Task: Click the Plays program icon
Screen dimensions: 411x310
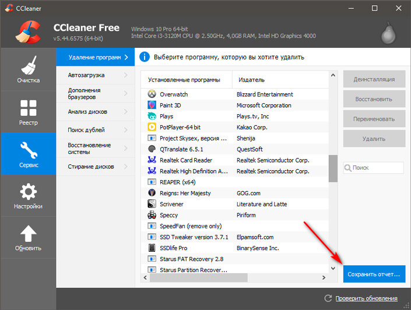Action: pos(152,116)
